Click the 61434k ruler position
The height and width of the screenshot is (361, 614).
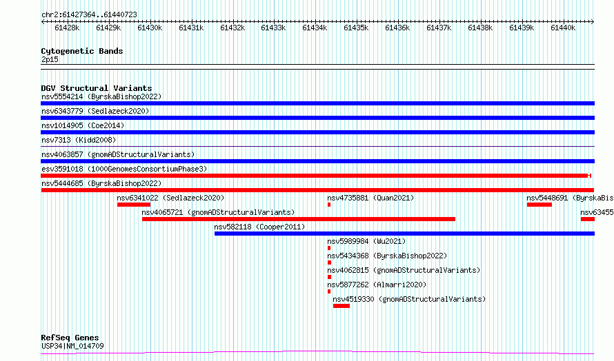pos(315,28)
